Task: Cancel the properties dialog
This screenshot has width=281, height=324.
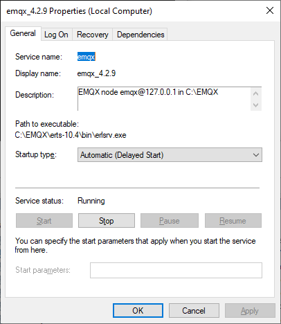Action: (x=194, y=311)
